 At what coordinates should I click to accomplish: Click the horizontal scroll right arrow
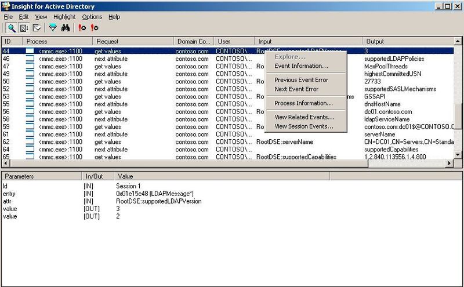click(x=449, y=164)
